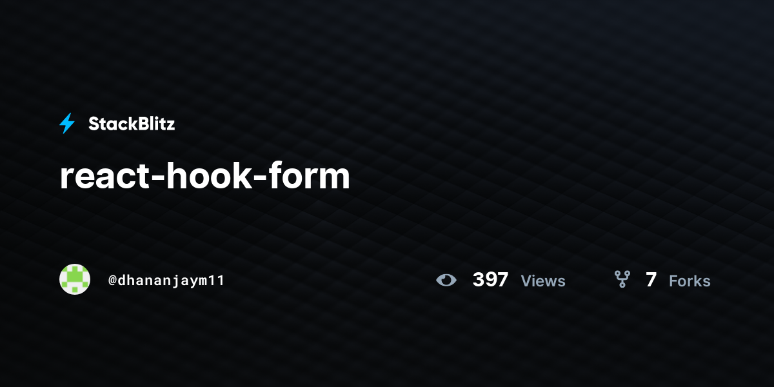The height and width of the screenshot is (387, 774).
Task: Click the views eye icon
Action: (446, 280)
